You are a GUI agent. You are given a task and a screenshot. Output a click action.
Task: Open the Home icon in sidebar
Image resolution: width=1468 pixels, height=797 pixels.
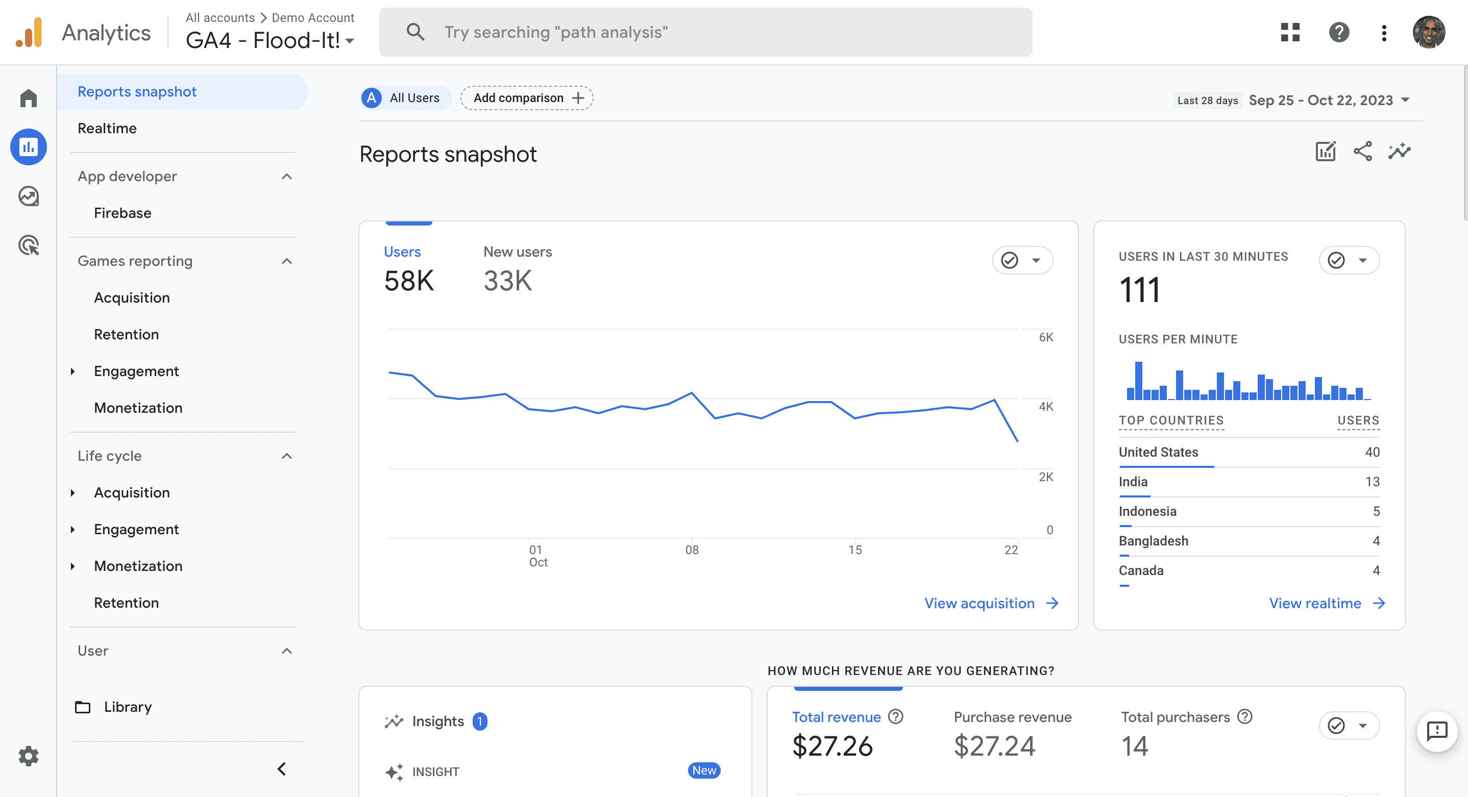click(x=28, y=98)
